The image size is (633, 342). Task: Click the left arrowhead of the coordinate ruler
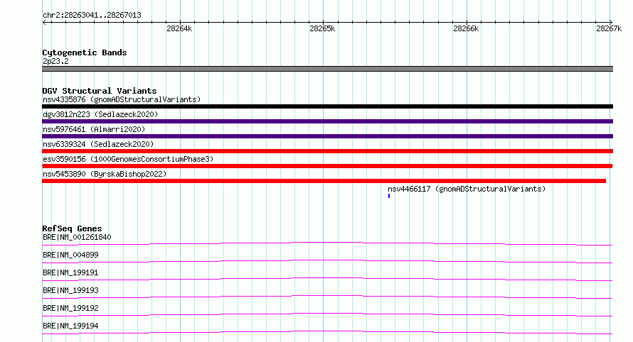point(44,22)
